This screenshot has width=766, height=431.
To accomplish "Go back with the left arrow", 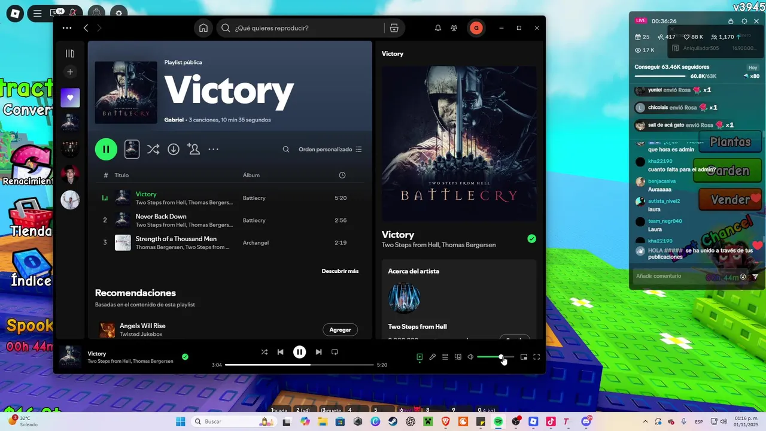I will tap(86, 28).
